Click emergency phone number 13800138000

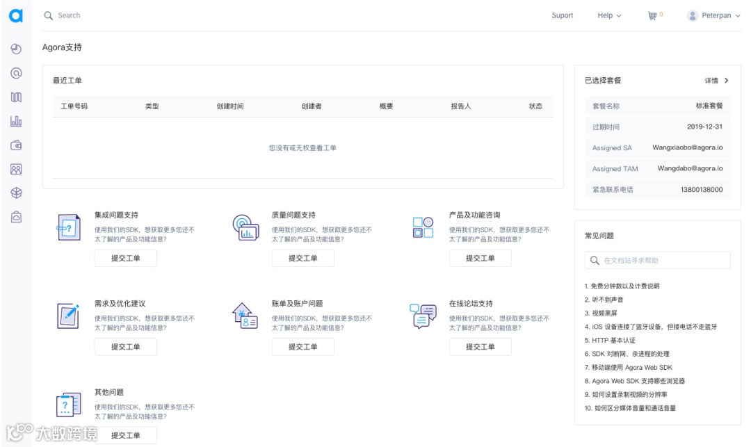[702, 190]
